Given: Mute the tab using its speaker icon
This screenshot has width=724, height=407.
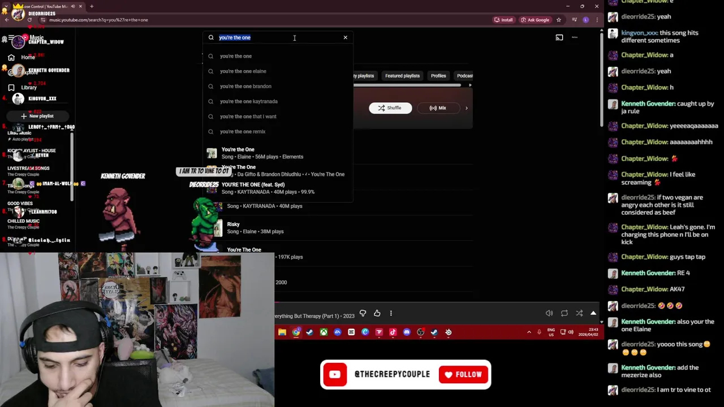Looking at the screenshot, I should click(73, 6).
